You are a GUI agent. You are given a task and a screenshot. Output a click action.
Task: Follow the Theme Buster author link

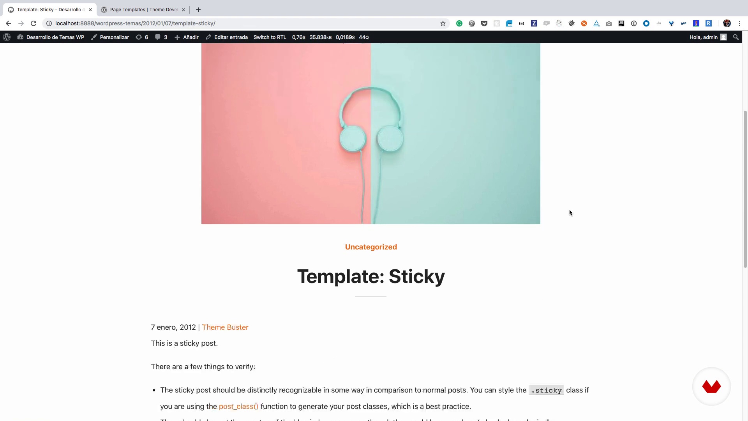(x=225, y=327)
